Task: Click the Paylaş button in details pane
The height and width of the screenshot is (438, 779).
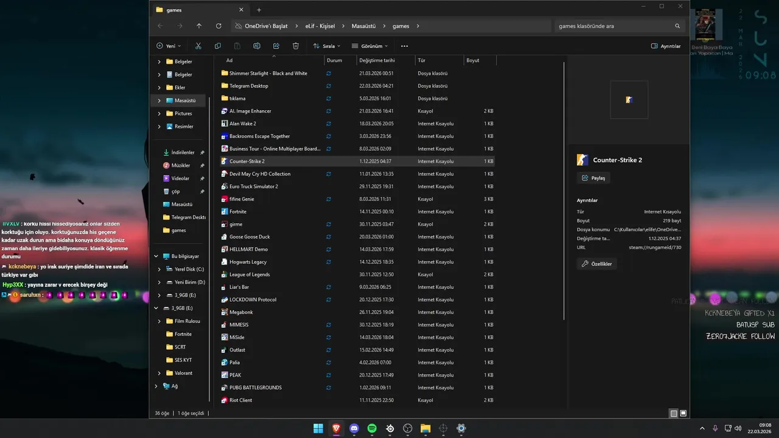Action: coord(594,178)
